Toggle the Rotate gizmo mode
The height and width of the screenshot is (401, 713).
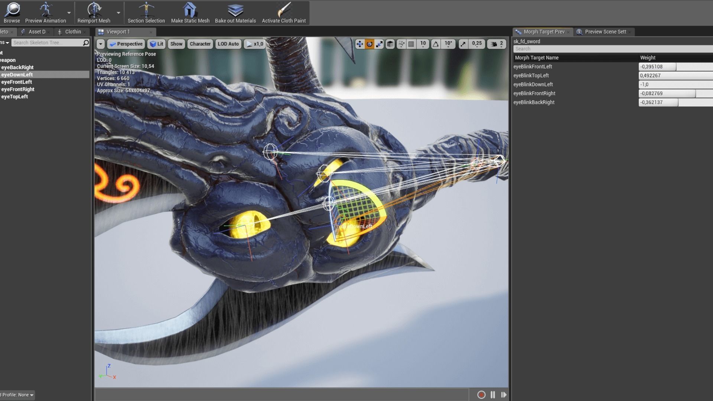[369, 44]
